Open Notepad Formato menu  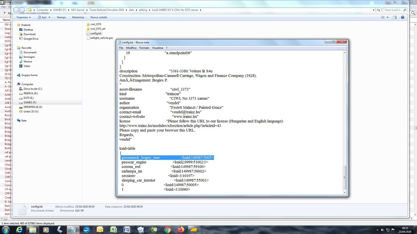[144, 48]
